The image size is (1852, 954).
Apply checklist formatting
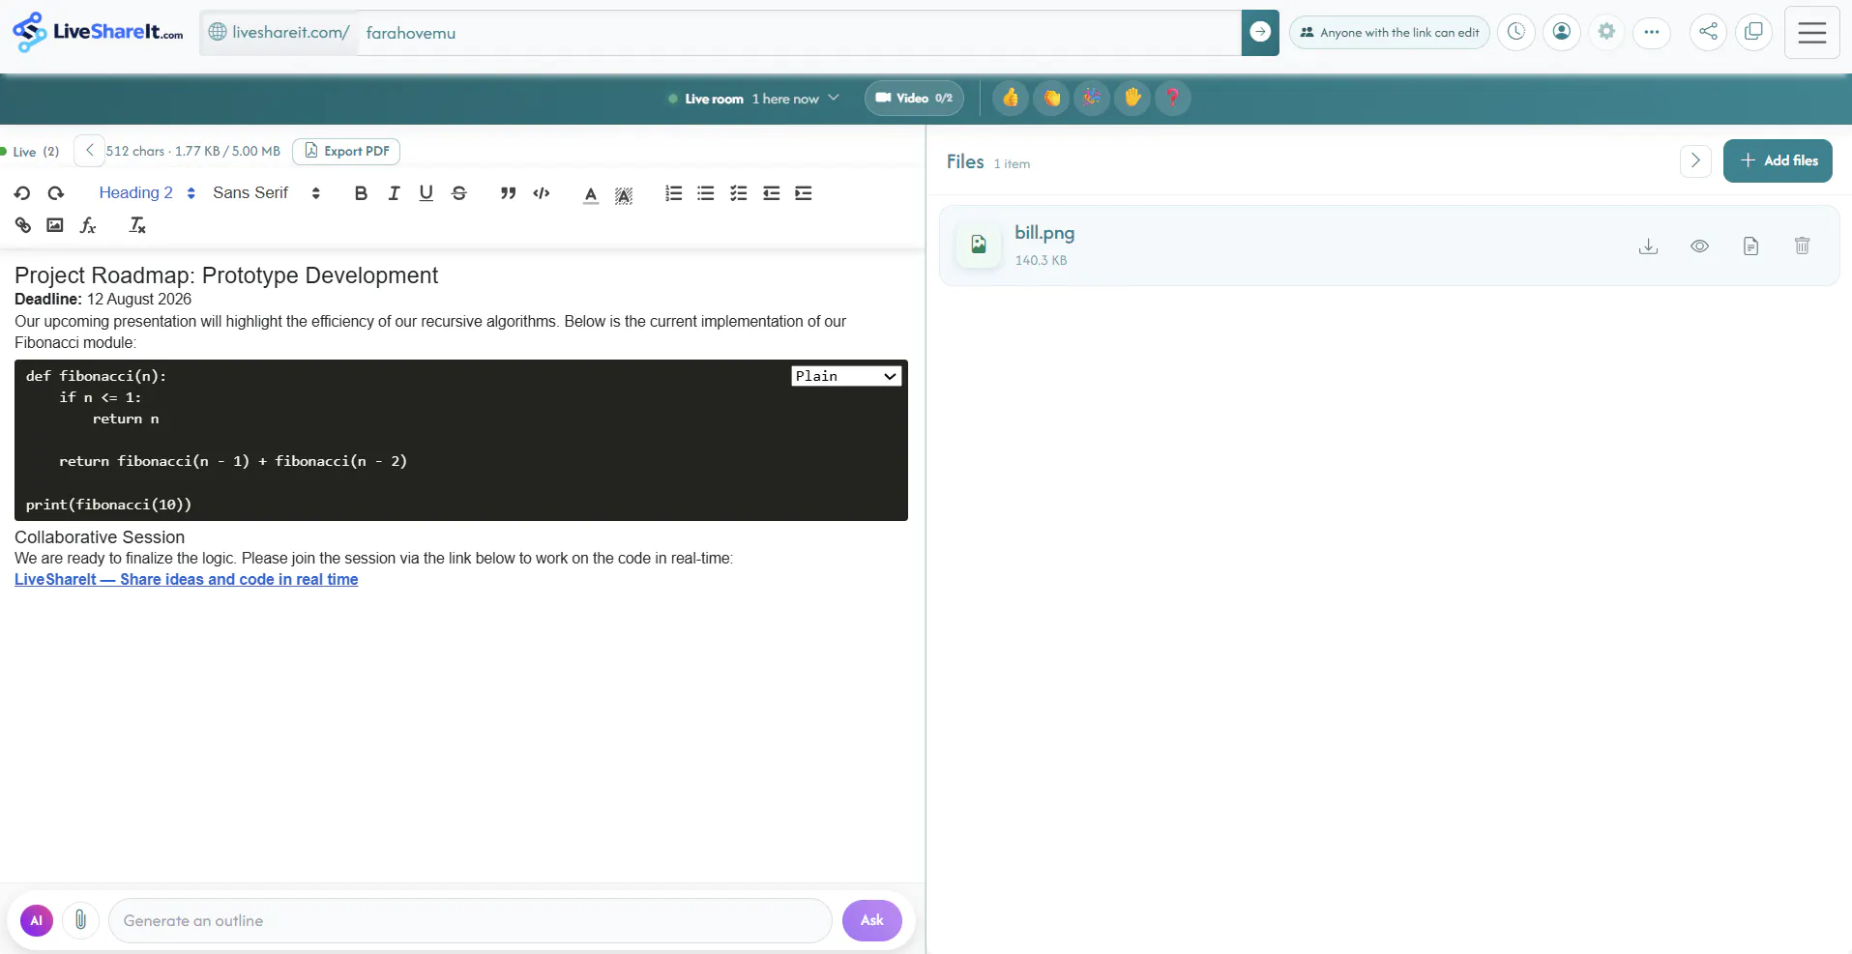pos(739,193)
